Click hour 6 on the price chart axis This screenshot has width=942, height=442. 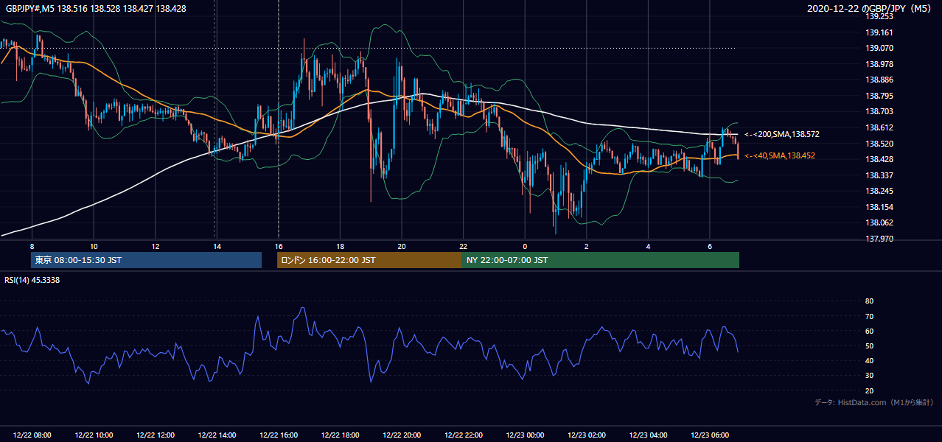[710, 245]
